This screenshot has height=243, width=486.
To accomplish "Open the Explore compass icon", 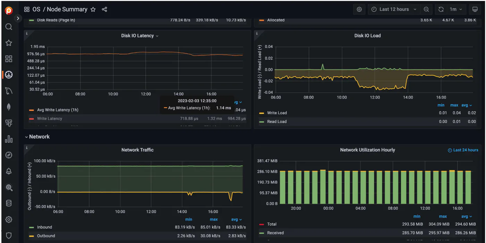I will (x=9, y=155).
